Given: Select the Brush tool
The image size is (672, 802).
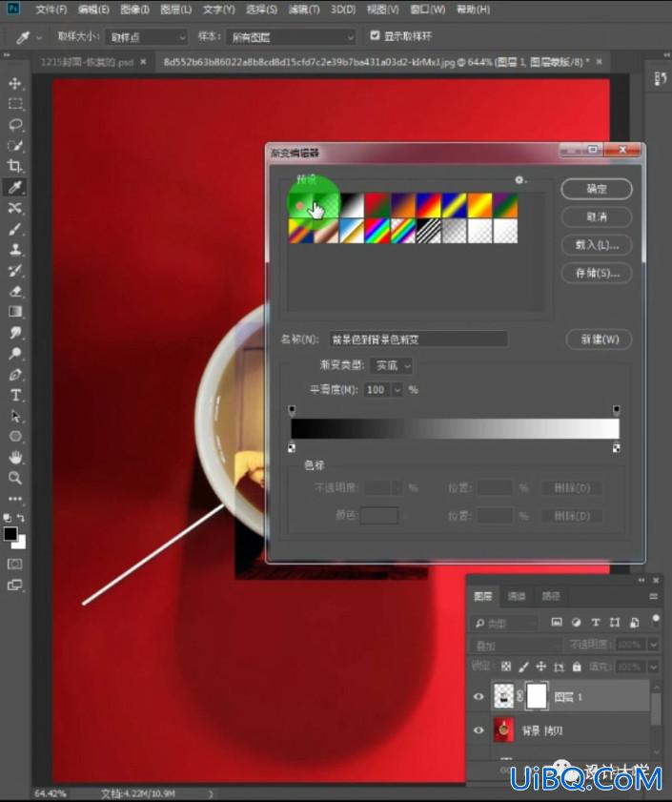Looking at the screenshot, I should click(x=15, y=229).
